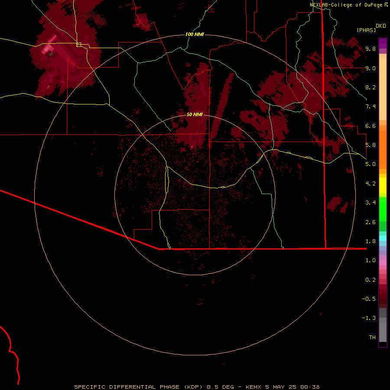Click the SPECIFIC DIFFERENTIAL PHASE (KDP) caption title

point(137,387)
